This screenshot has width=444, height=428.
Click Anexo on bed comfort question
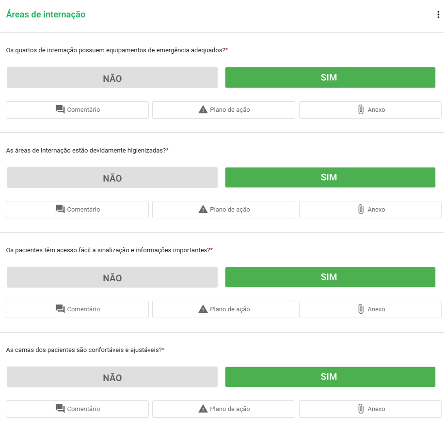[x=370, y=409]
